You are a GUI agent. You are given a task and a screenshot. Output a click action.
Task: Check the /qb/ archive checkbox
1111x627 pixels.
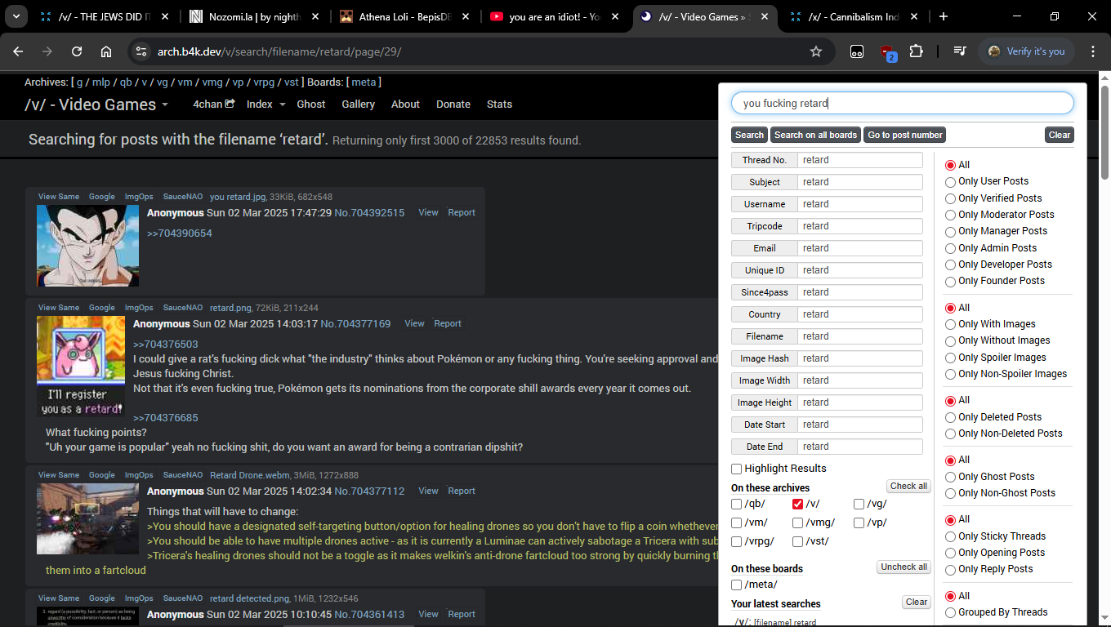tap(737, 505)
